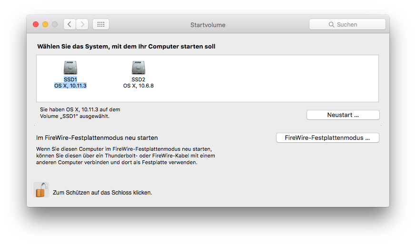Click the label Im FireWire-Festplattenmodus neu starten

tap(97, 137)
